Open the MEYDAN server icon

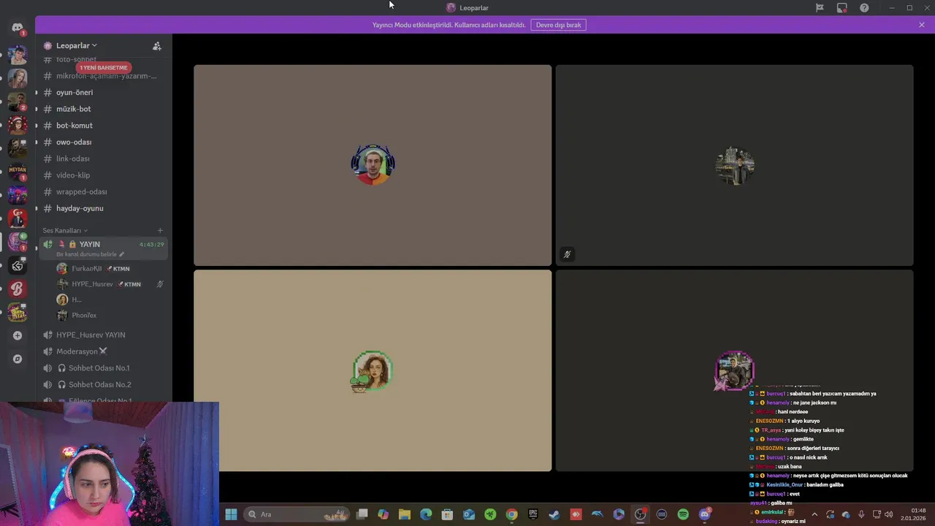[18, 171]
